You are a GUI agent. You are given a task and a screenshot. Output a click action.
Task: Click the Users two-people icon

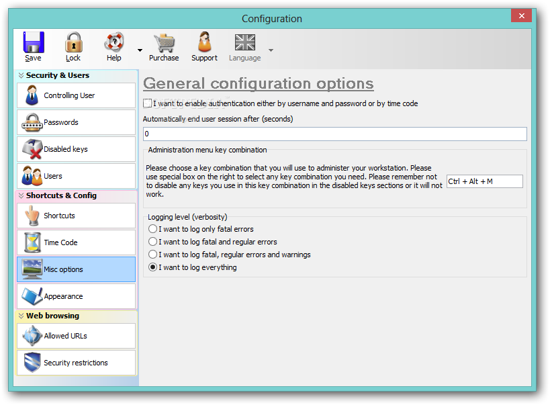32,176
